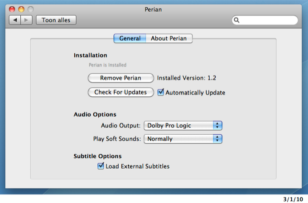Viewport: 308px width, 203px height.
Task: Click inside the search field
Action: click(265, 20)
